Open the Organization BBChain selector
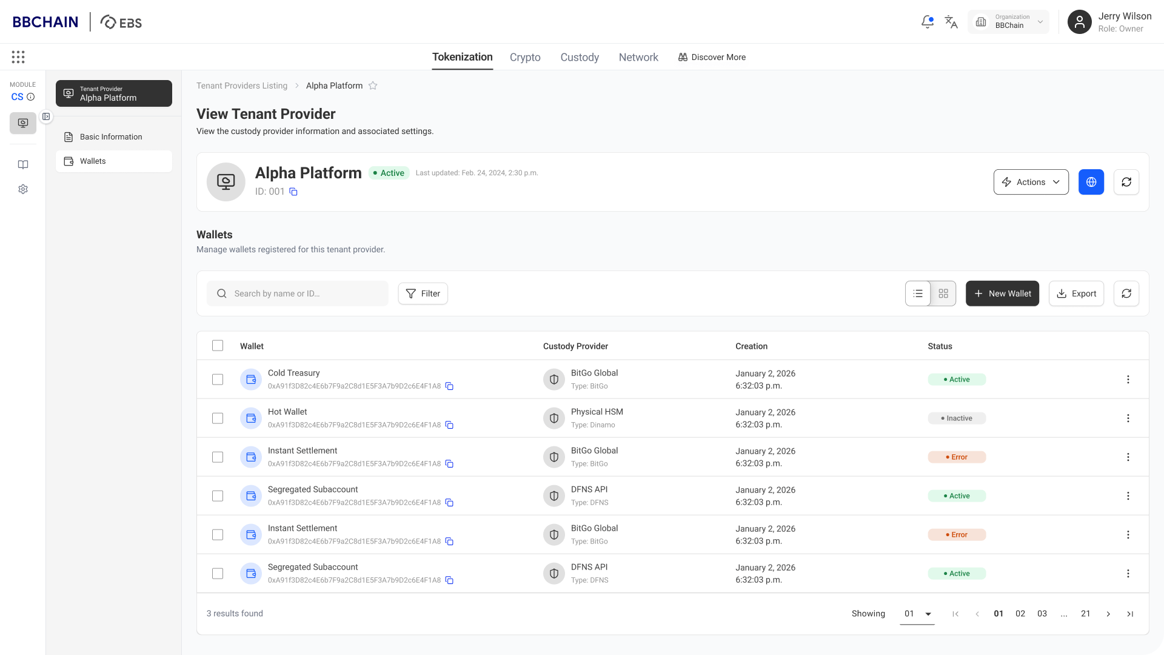Image resolution: width=1164 pixels, height=655 pixels. point(1009,22)
